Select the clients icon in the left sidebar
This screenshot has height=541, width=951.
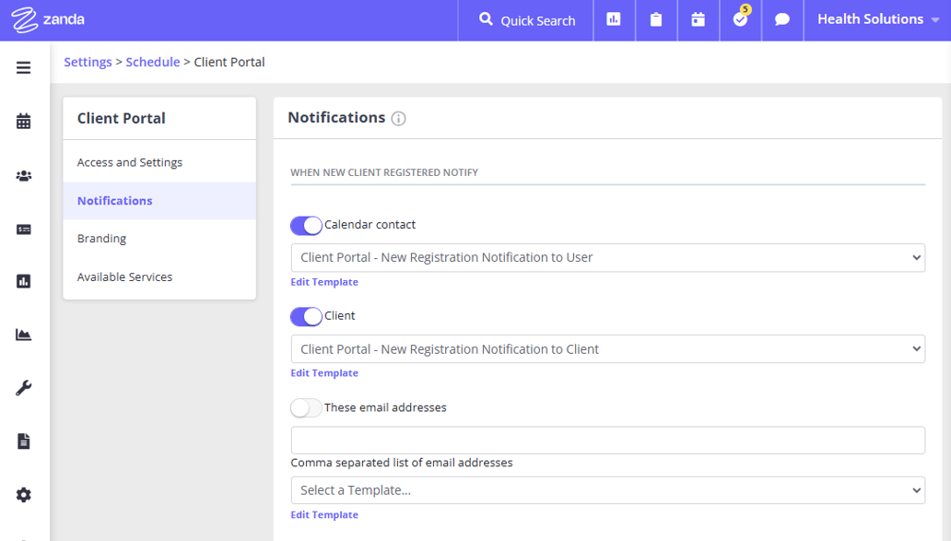23,175
